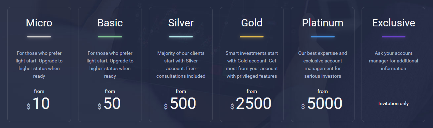Click the $5000 Platinum price
Viewport: 433px width, 128px height.
click(322, 104)
